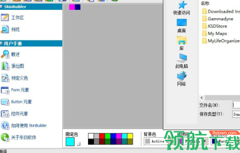Open the Form 元素 help topic
This screenshot has height=153, width=240.
[15, 90]
